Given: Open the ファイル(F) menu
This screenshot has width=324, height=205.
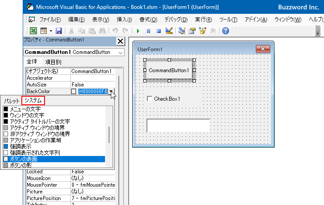Looking at the screenshot, I should [50, 20].
